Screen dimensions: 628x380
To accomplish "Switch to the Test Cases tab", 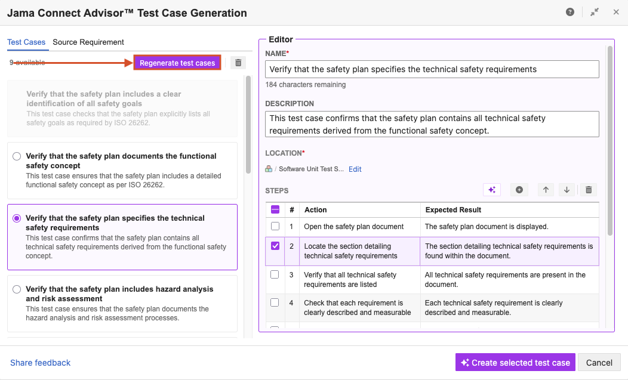I will 26,42.
